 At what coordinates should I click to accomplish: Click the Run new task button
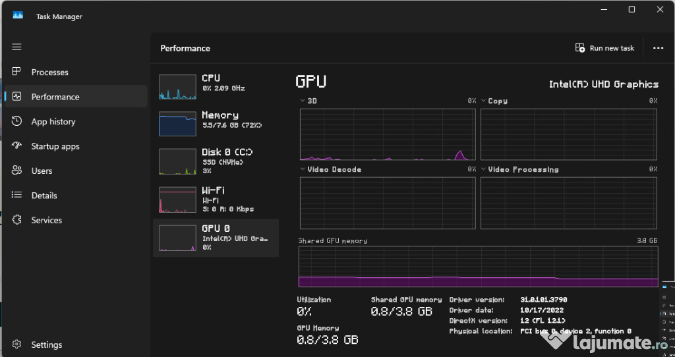pyautogui.click(x=604, y=48)
